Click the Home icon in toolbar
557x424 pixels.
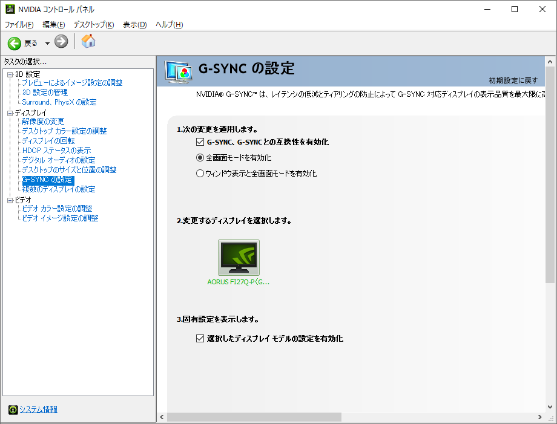pyautogui.click(x=88, y=41)
